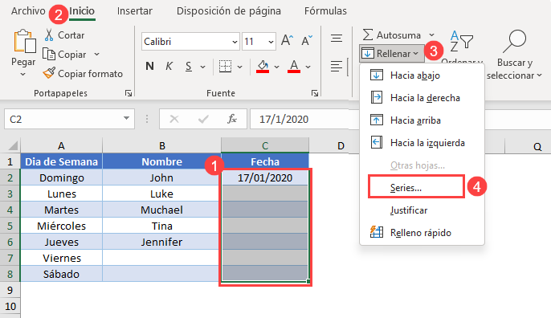Select the cell containing Miércoles

click(x=62, y=226)
